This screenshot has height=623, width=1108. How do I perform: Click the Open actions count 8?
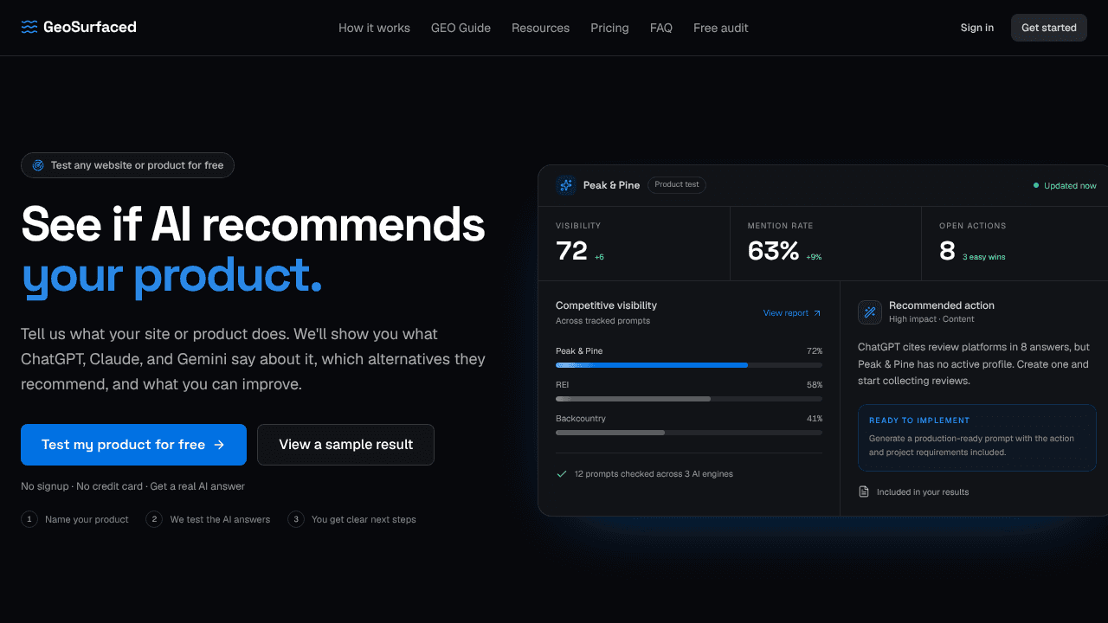click(947, 251)
